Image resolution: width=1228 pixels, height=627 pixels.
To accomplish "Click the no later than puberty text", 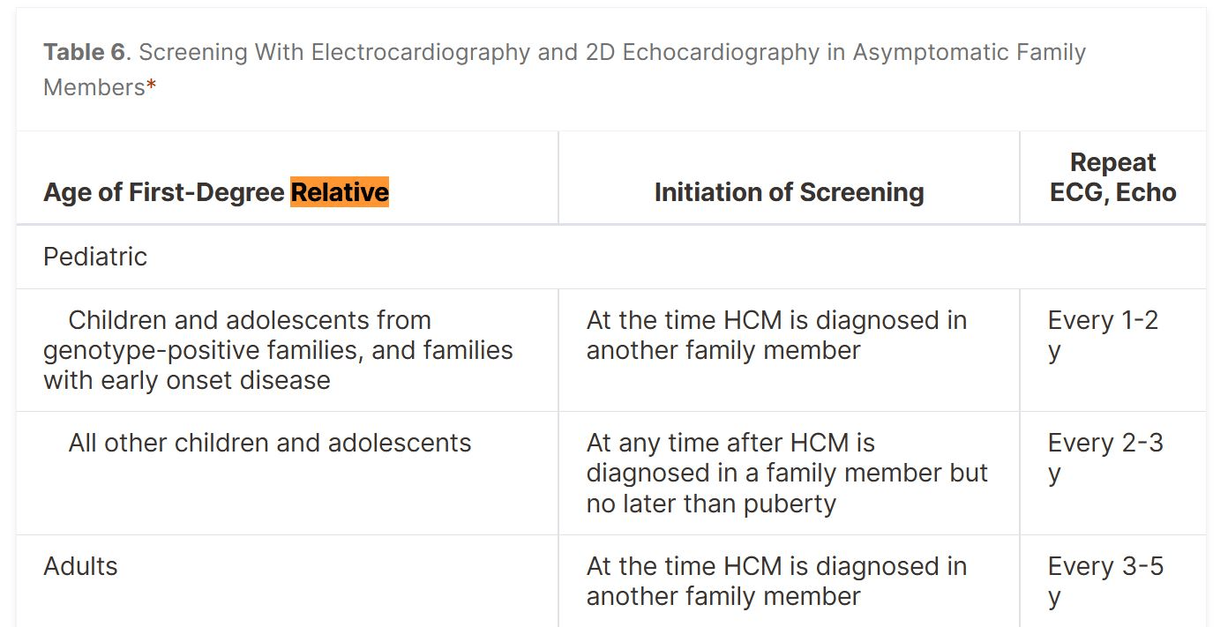I will [711, 504].
